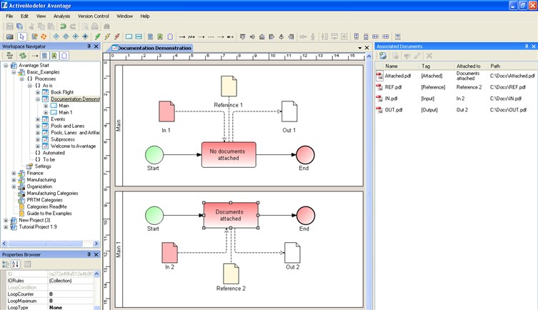538x310 pixels.
Task: Toggle the dashed group filter in Workspace Navigator
Action: tap(64, 56)
